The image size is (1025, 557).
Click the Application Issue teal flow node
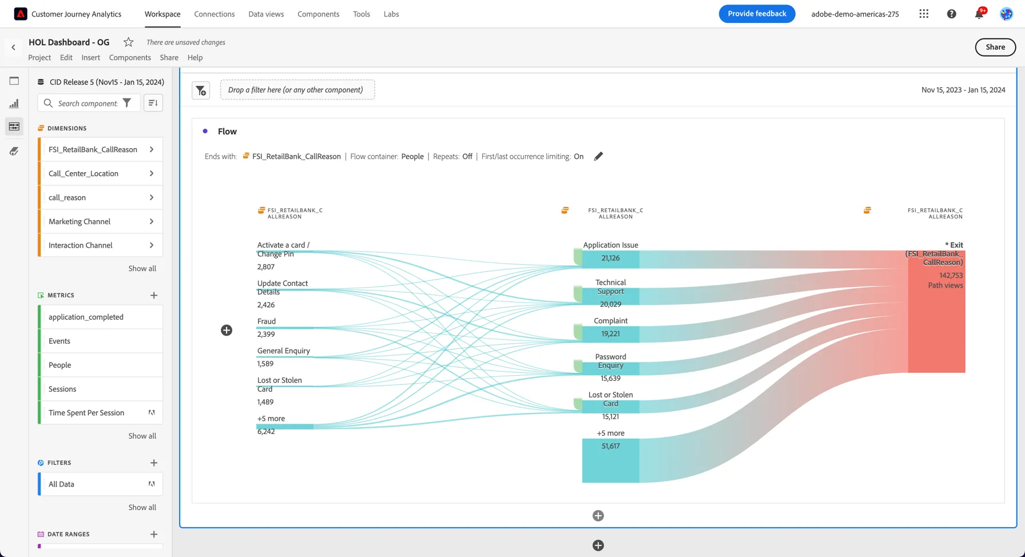click(x=611, y=258)
